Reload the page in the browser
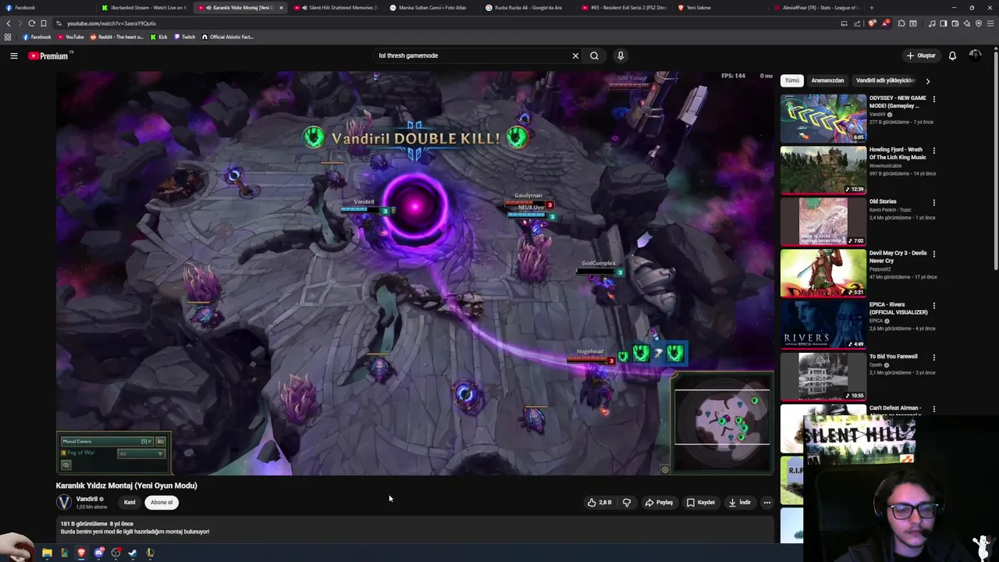The width and height of the screenshot is (999, 562). [31, 23]
